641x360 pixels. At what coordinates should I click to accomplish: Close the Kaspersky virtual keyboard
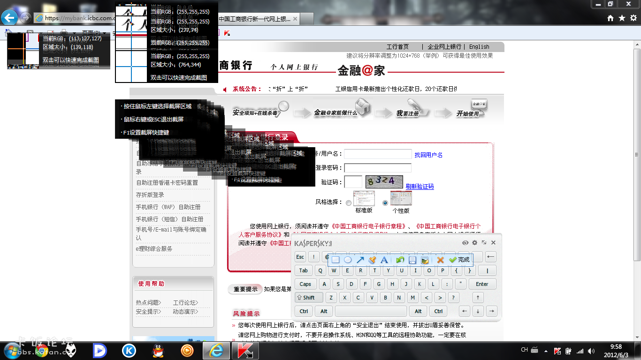[493, 243]
